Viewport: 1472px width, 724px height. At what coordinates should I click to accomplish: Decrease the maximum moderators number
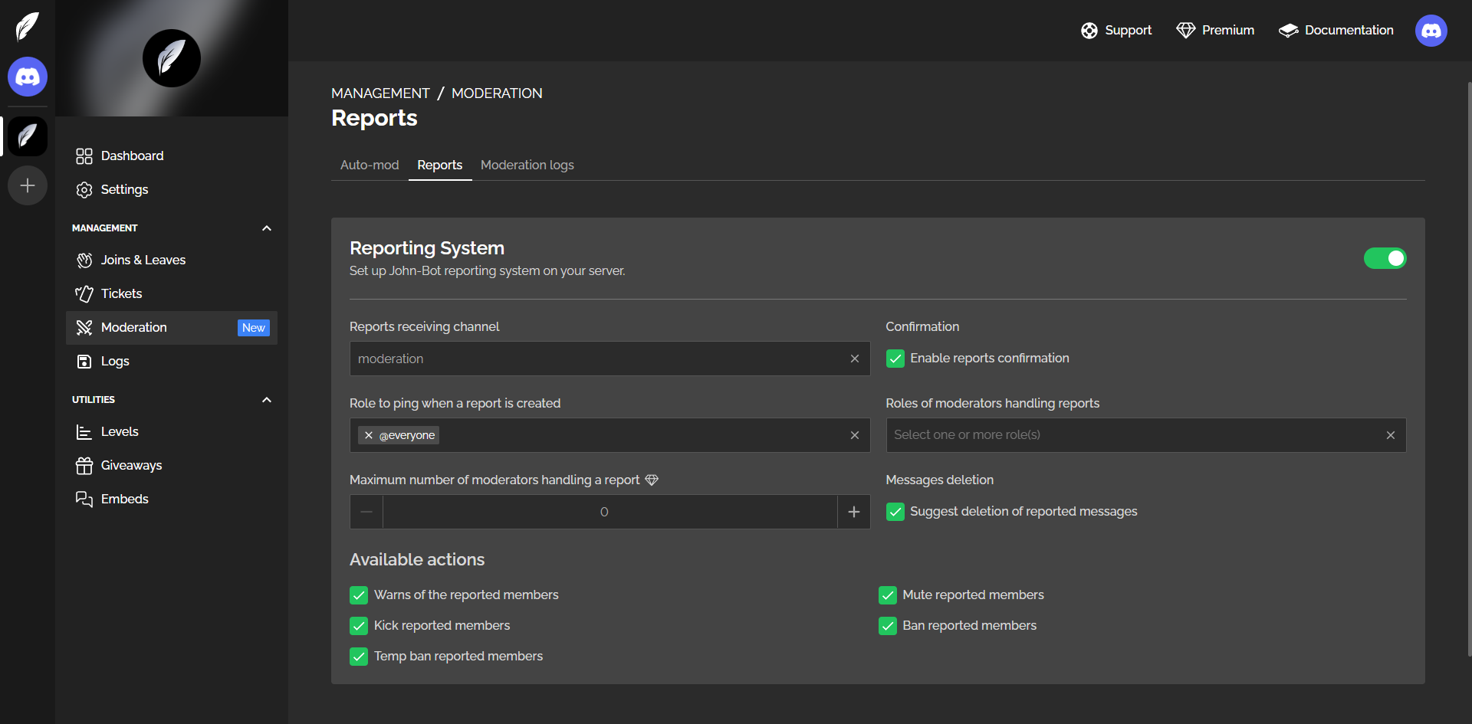(x=366, y=512)
